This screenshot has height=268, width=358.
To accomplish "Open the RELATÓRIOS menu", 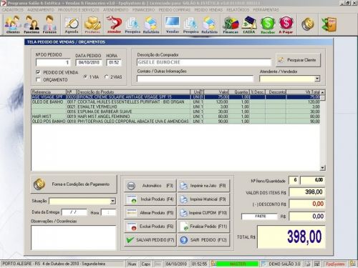I will pyautogui.click(x=238, y=10).
